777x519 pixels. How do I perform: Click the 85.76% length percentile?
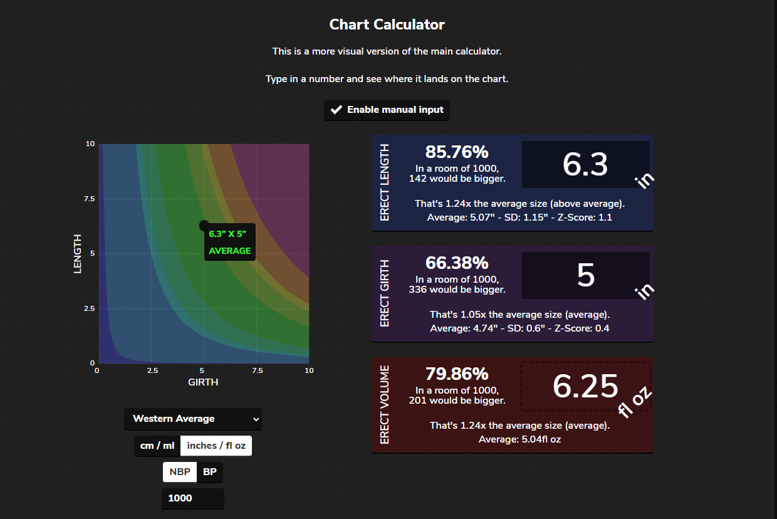pyautogui.click(x=457, y=152)
